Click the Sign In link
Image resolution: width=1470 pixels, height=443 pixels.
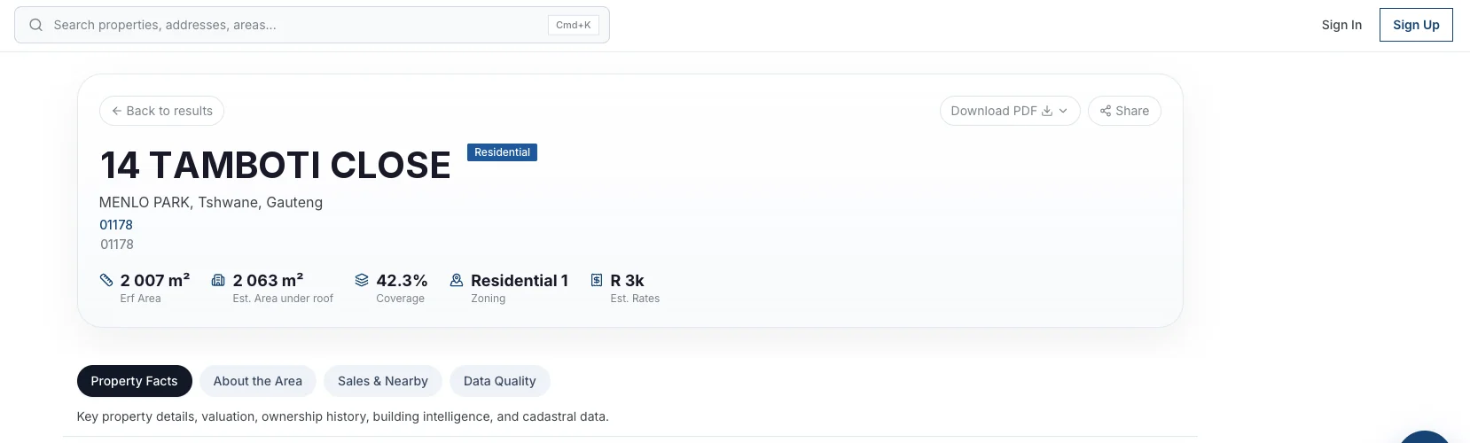1341,25
